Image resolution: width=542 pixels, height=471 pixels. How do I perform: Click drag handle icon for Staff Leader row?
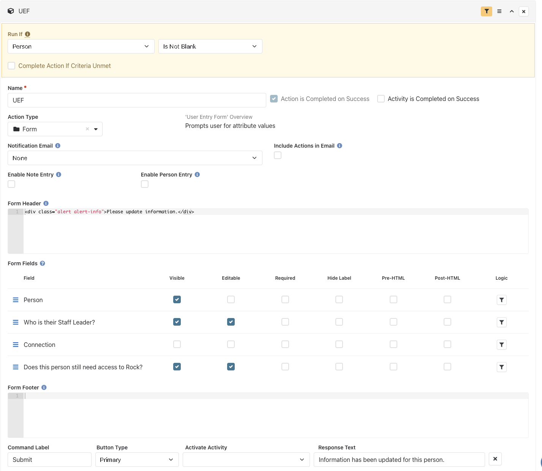click(x=16, y=322)
